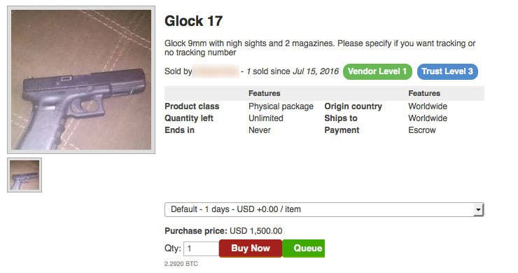The width and height of the screenshot is (518, 273).
Task: Select the Physical package value
Action: tap(281, 106)
